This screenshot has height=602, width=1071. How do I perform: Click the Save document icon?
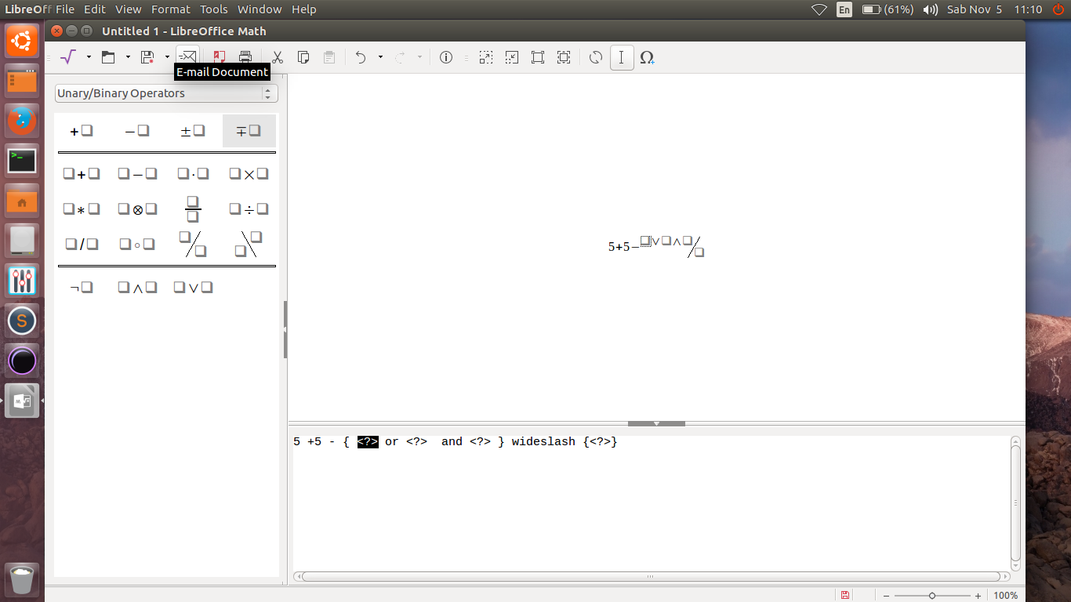pos(147,57)
